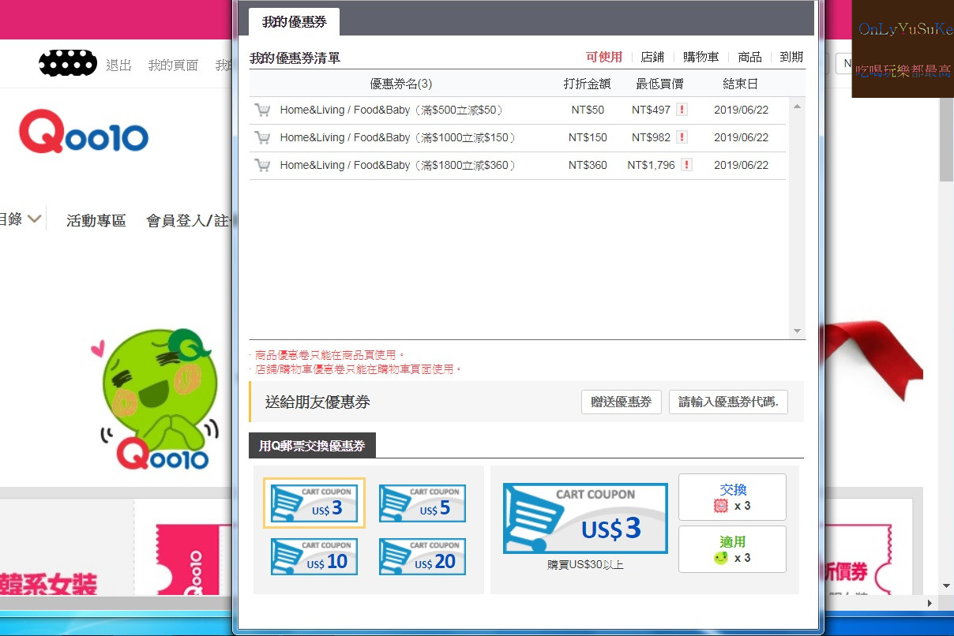Click the green smiley icon in 適用 button

720,556
